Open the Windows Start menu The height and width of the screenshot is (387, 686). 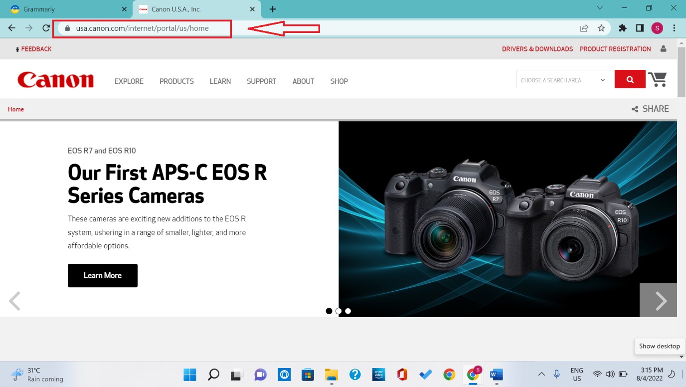click(x=189, y=374)
